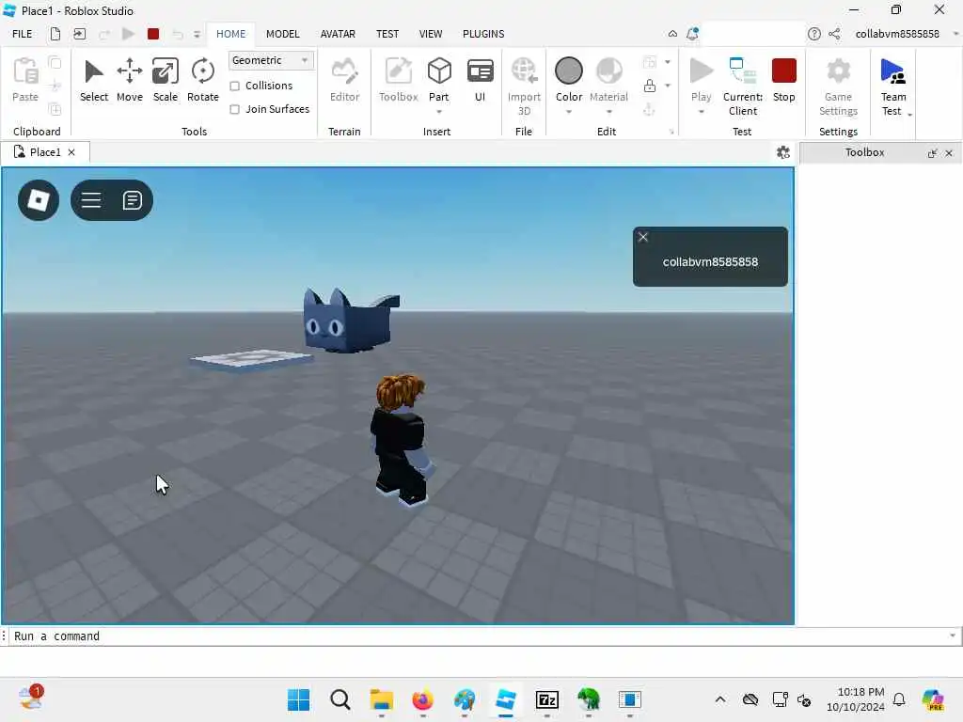The image size is (963, 722).
Task: Expand the Material dropdown arrow
Action: [608, 112]
